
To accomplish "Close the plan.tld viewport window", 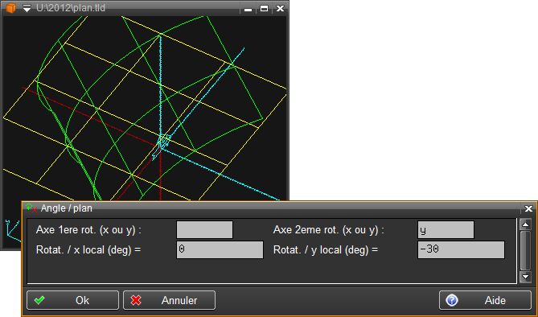I will tap(281, 9).
